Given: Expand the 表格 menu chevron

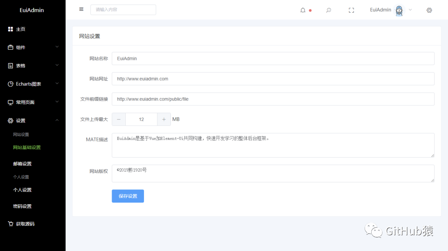Looking at the screenshot, I should 57,65.
